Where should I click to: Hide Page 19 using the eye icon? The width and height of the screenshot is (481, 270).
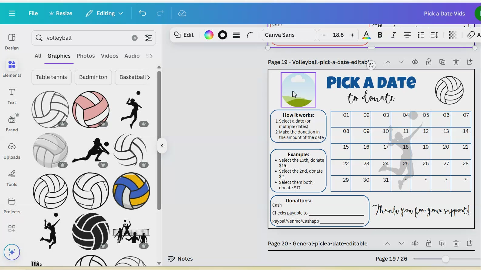tap(415, 62)
